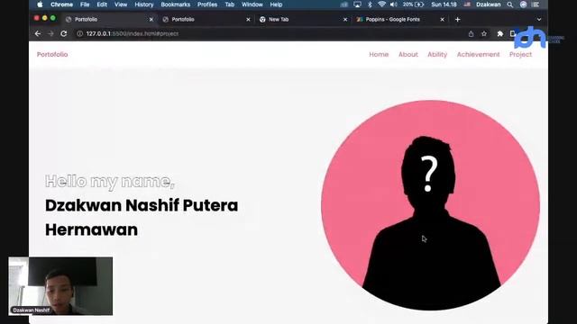Close the New Tab tab
Viewport: 577px width, 324px height.
tap(345, 20)
